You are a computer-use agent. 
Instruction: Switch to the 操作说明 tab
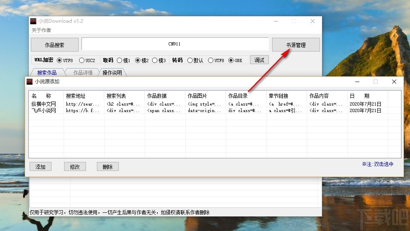[x=112, y=73]
